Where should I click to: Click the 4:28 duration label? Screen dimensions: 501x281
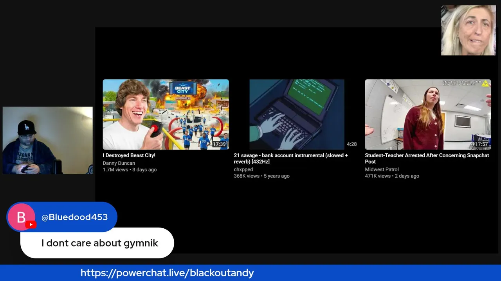[351, 144]
